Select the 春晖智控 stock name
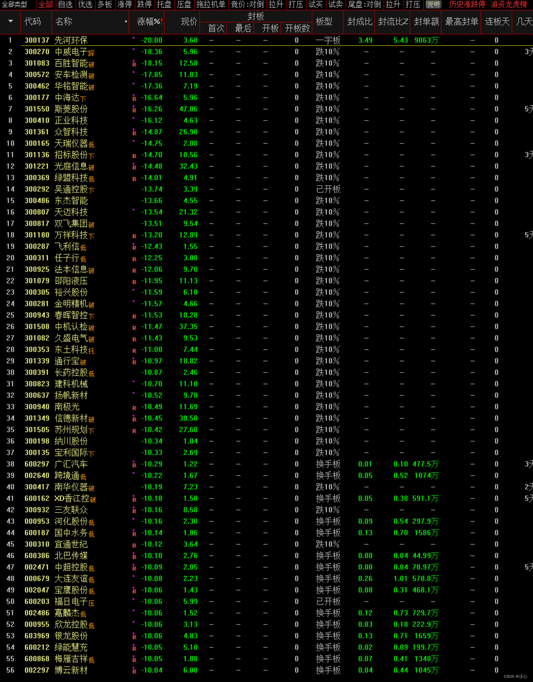Screen dimensions: 533x682 (x=71, y=315)
